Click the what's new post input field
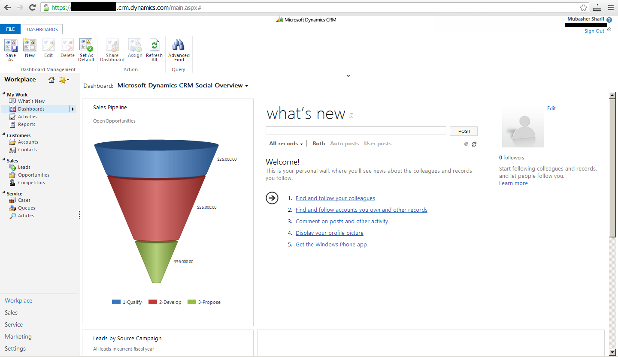618x357 pixels. click(x=356, y=131)
